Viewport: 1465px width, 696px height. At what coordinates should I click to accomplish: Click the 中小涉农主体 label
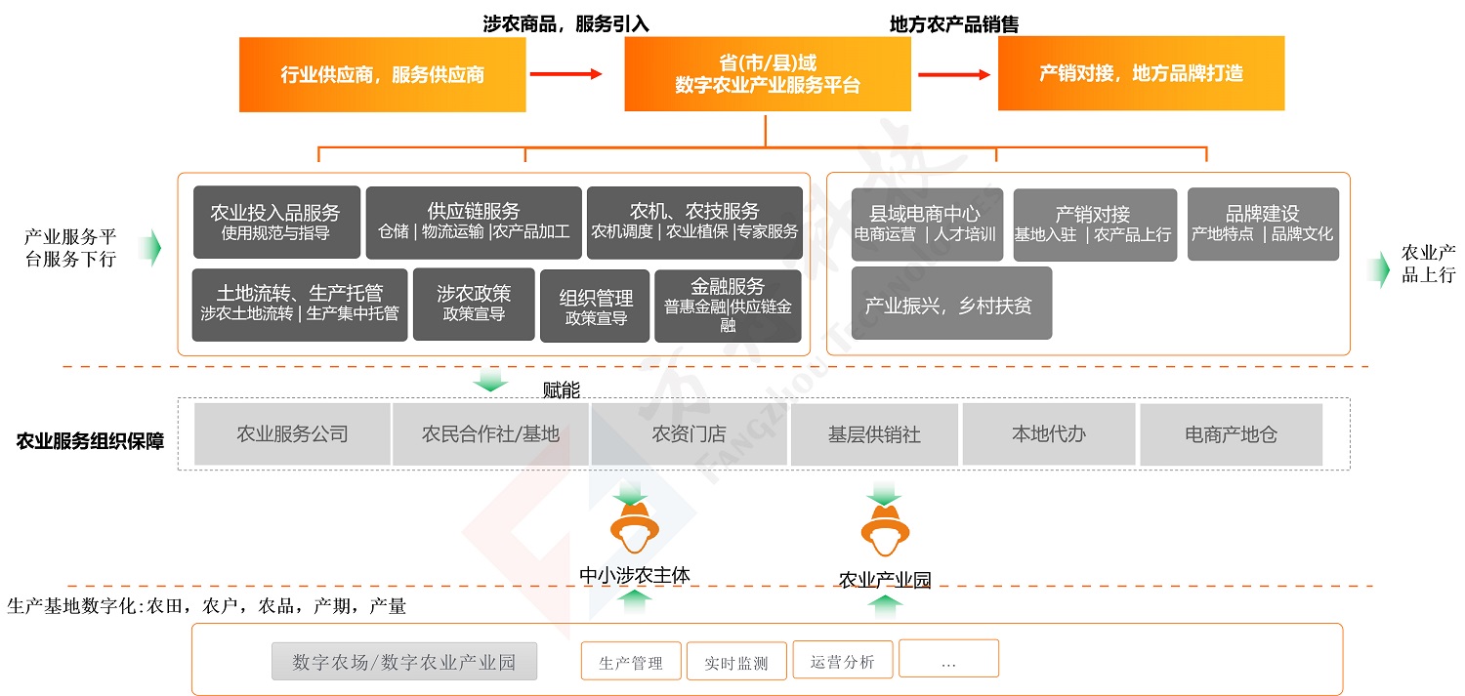pyautogui.click(x=635, y=575)
